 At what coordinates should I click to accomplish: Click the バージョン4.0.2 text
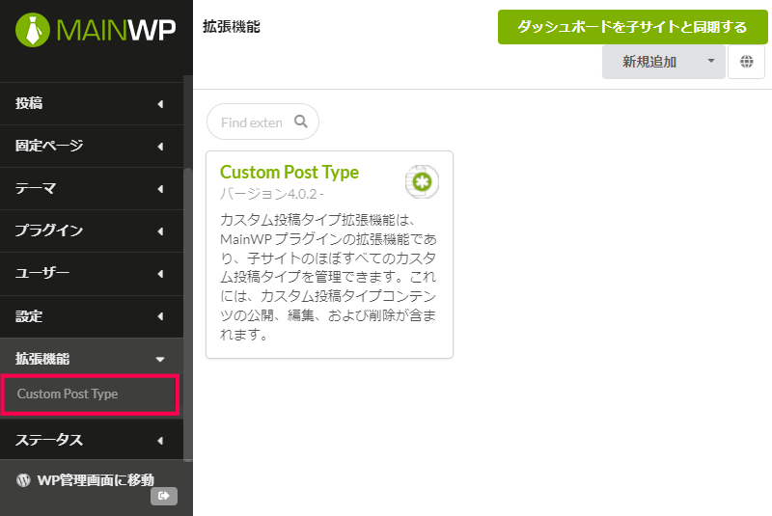[271, 194]
